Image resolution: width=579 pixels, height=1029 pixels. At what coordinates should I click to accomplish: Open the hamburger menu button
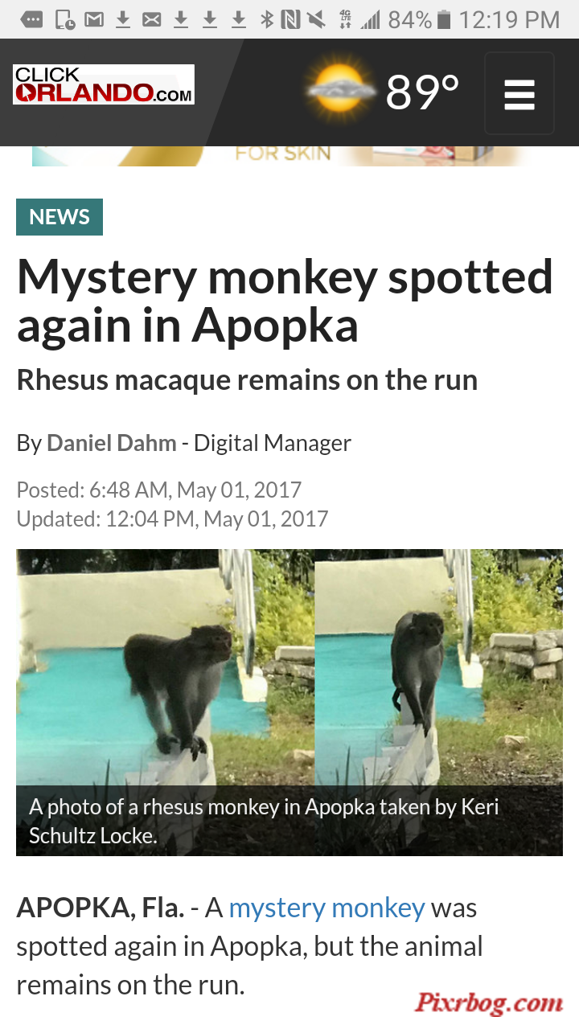tap(519, 93)
